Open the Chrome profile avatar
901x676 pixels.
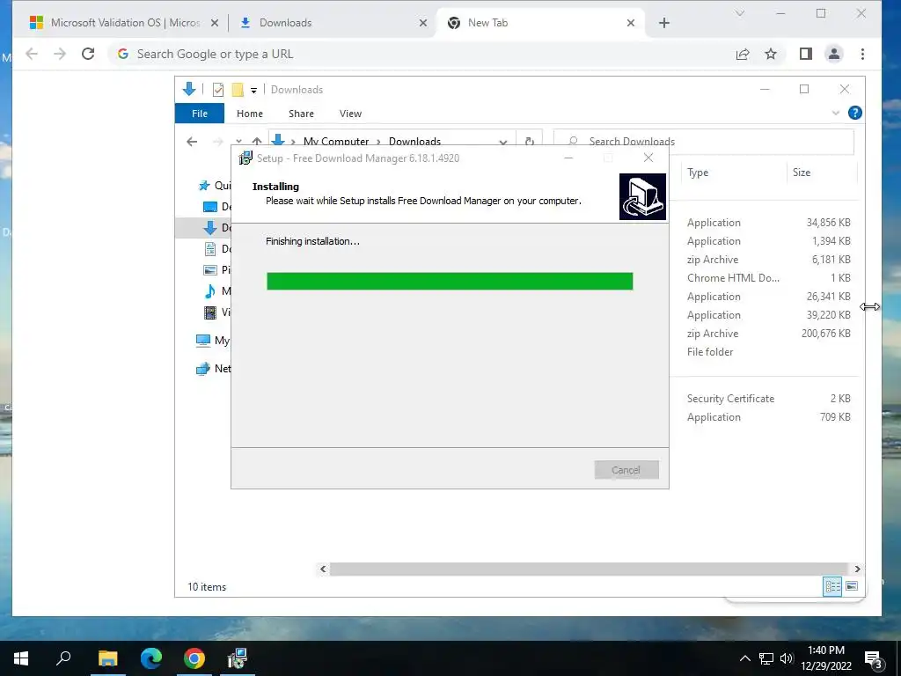[834, 54]
